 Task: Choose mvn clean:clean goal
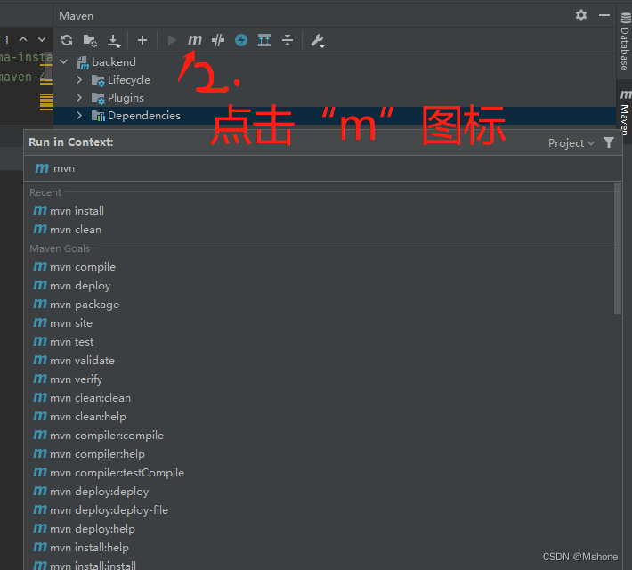click(x=82, y=398)
